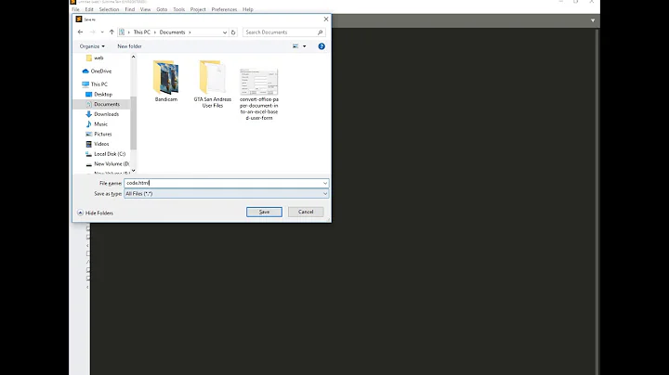Open the Preferences menu
This screenshot has width=669, height=375.
click(224, 9)
